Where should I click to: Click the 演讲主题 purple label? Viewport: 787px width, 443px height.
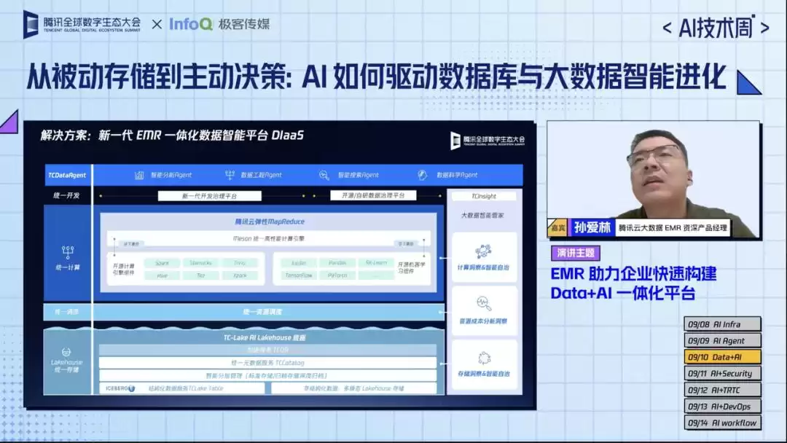575,253
